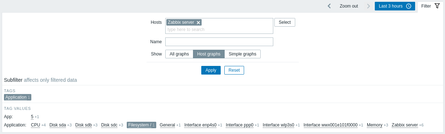Screen dimensions: 445x134
Task: Open the Last 3 hours time range
Action: (x=395, y=6)
